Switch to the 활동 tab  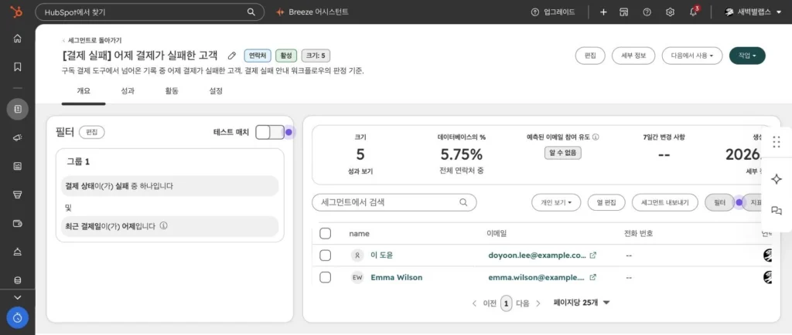[172, 91]
